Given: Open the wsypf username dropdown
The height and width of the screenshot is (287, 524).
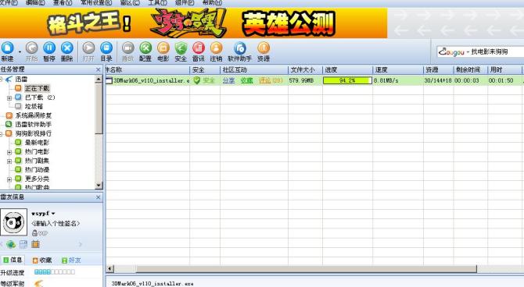Looking at the screenshot, I should [x=53, y=214].
